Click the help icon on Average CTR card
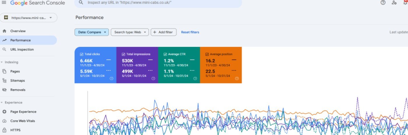This screenshot has width=408, height=135. pyautogui.click(x=195, y=79)
